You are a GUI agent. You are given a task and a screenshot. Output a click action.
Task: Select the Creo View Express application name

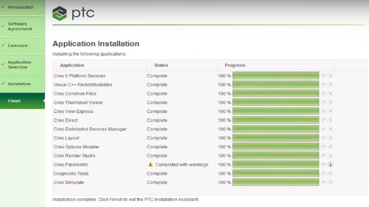(x=73, y=111)
